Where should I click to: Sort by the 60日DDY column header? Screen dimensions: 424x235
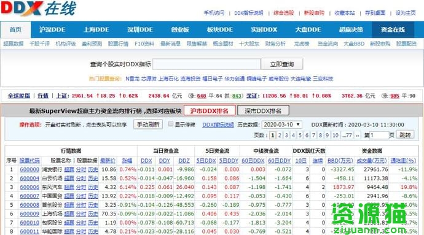[x=279, y=160]
